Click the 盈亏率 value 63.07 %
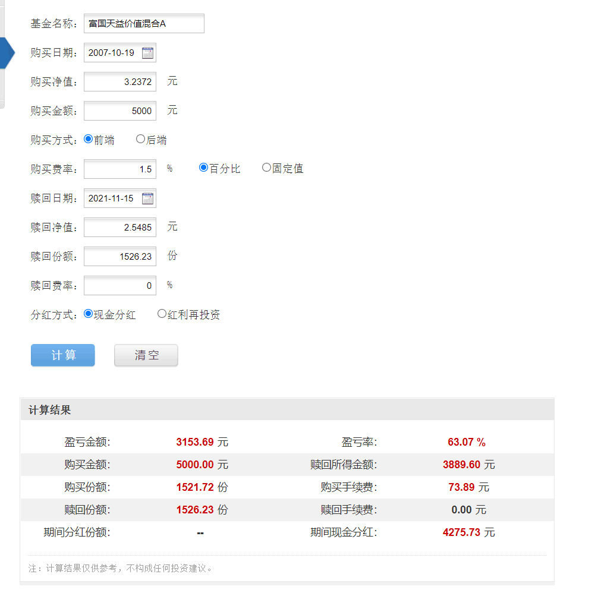This screenshot has width=595, height=593. pos(467,442)
